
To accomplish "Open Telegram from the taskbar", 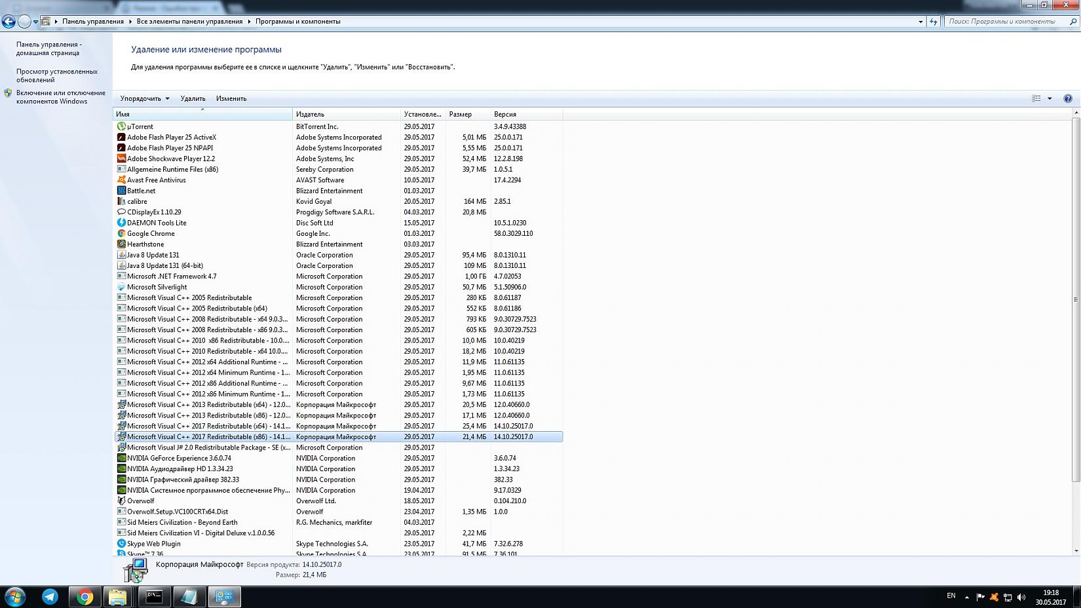I will [50, 597].
